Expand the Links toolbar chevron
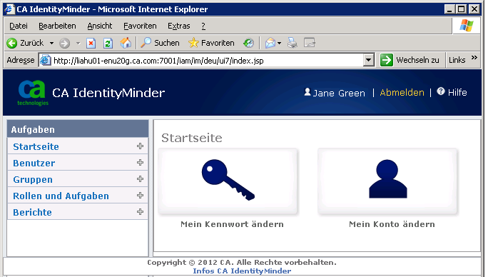 click(474, 58)
